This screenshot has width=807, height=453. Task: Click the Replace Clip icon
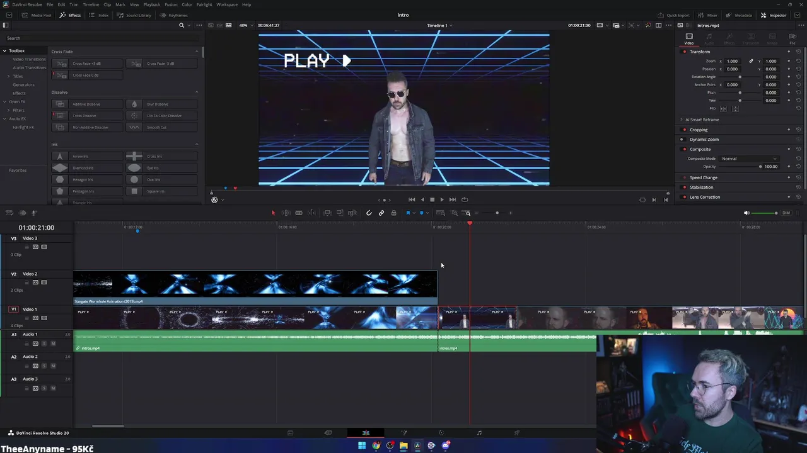352,213
